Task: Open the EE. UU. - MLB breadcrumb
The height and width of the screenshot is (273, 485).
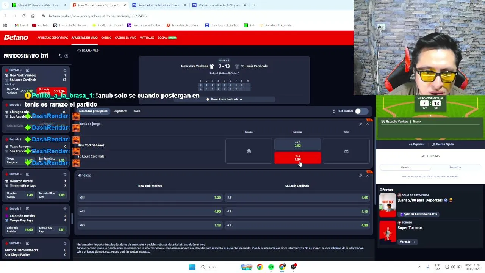Action: point(88,50)
